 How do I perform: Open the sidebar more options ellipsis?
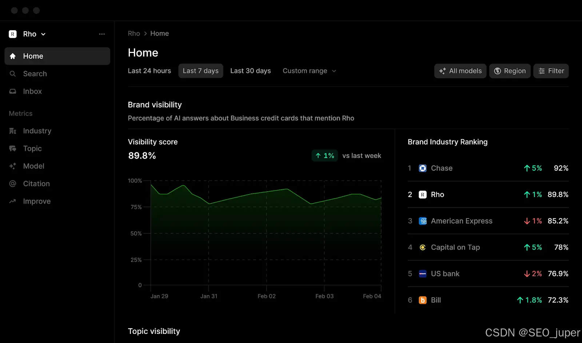click(102, 34)
